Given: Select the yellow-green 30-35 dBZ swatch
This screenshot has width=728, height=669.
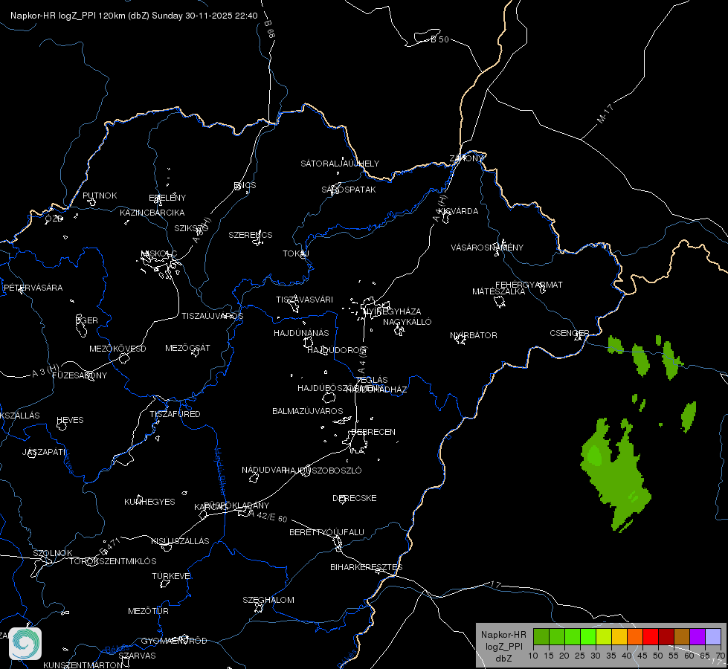Looking at the screenshot, I should point(604,636).
